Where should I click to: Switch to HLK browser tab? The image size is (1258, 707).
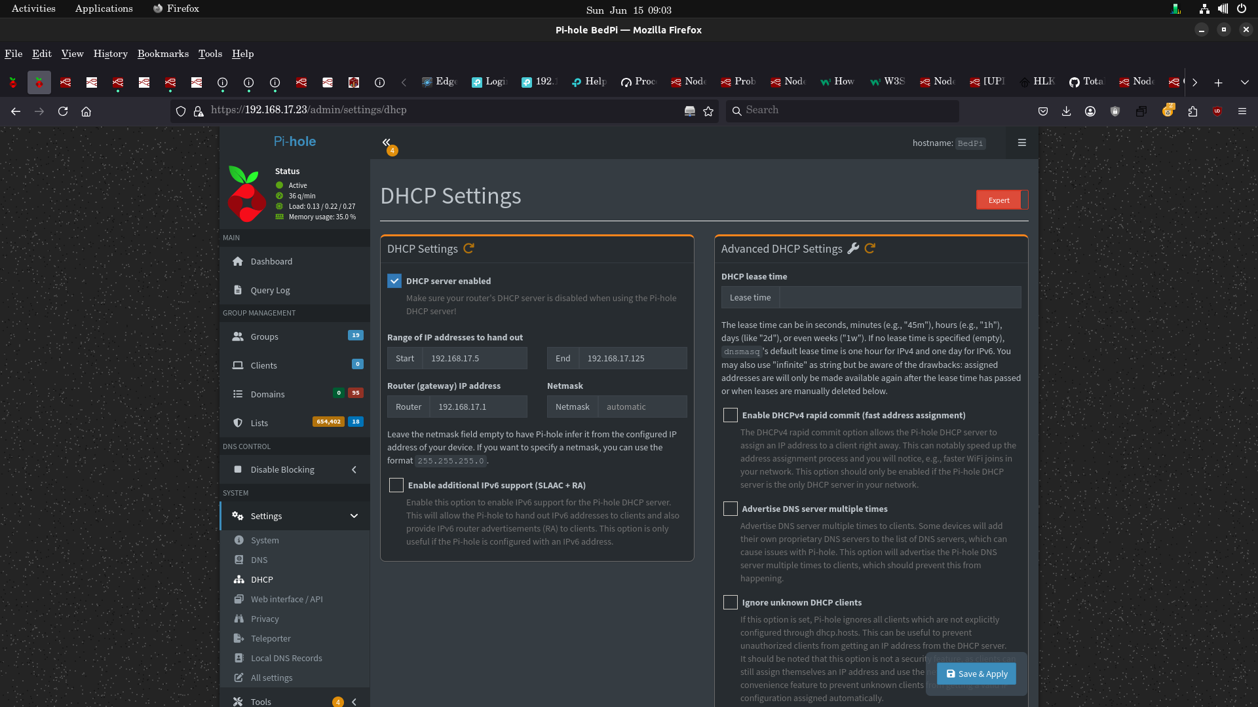click(x=1037, y=82)
